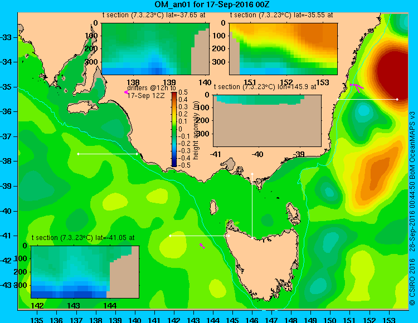
Task: Click Flinders Island northeast of Tasmania
Action: [293, 213]
